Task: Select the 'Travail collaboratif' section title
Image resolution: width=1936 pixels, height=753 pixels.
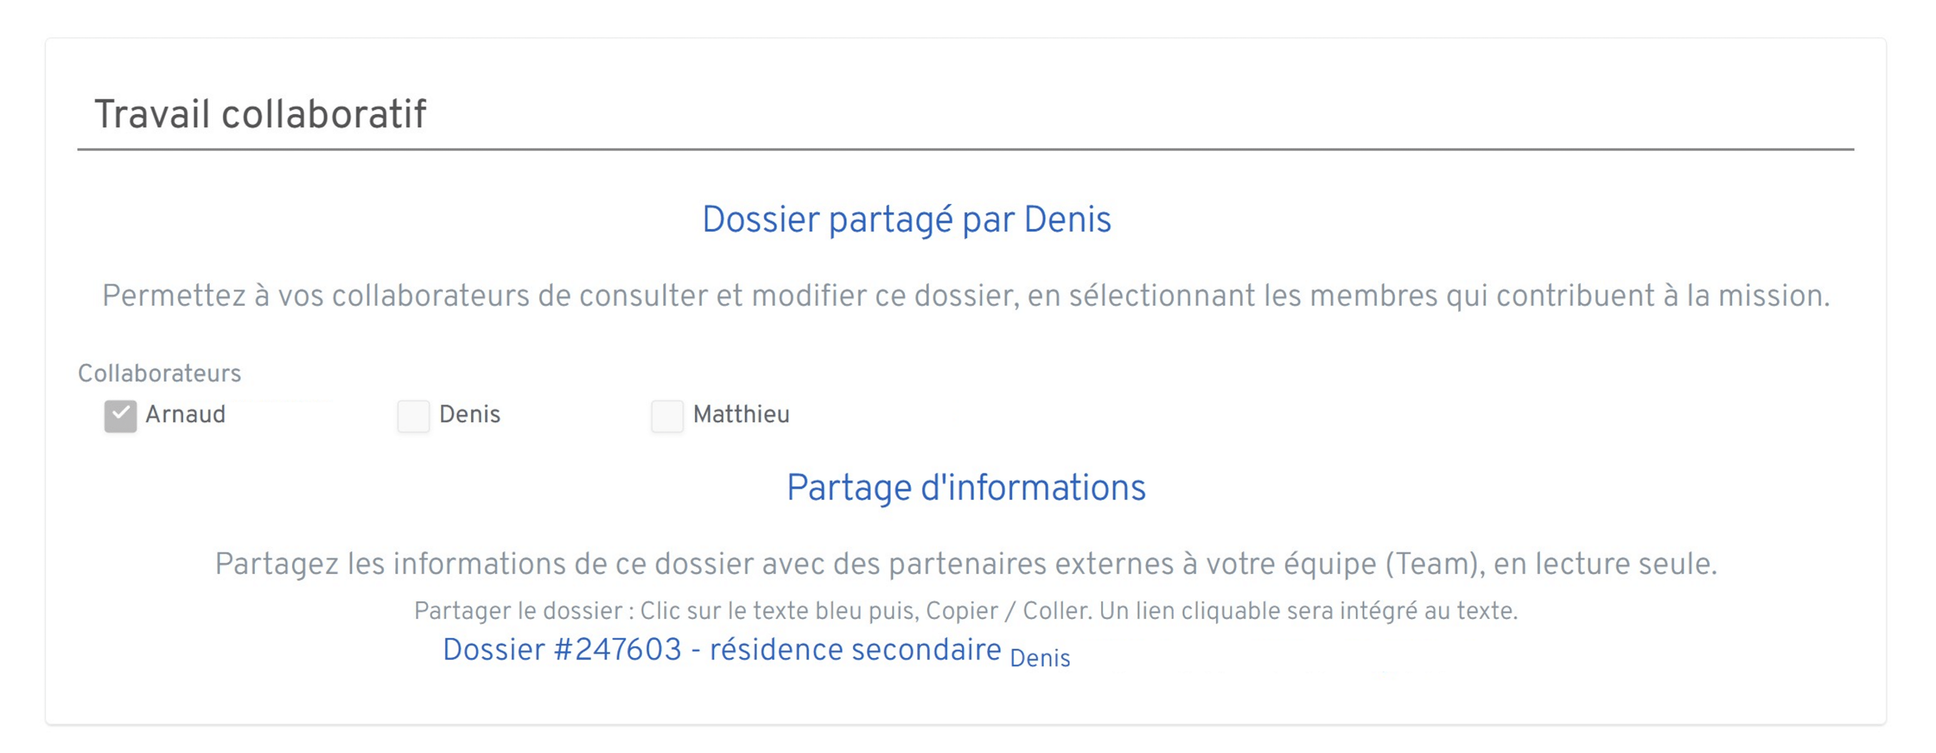Action: [x=261, y=113]
